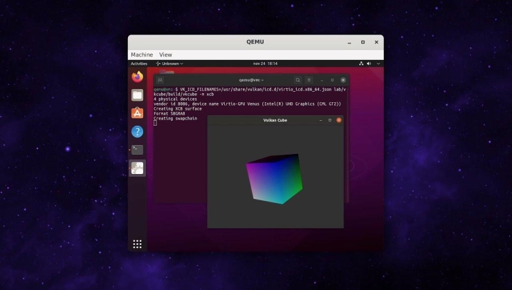Click the rendered colorful Vulkan cube

[274, 178]
